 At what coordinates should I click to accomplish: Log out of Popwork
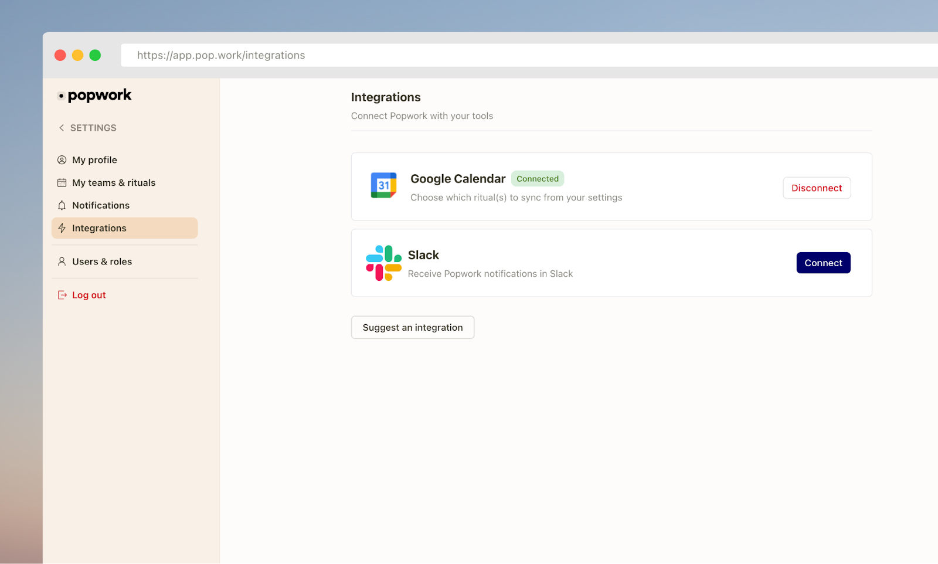pos(89,294)
